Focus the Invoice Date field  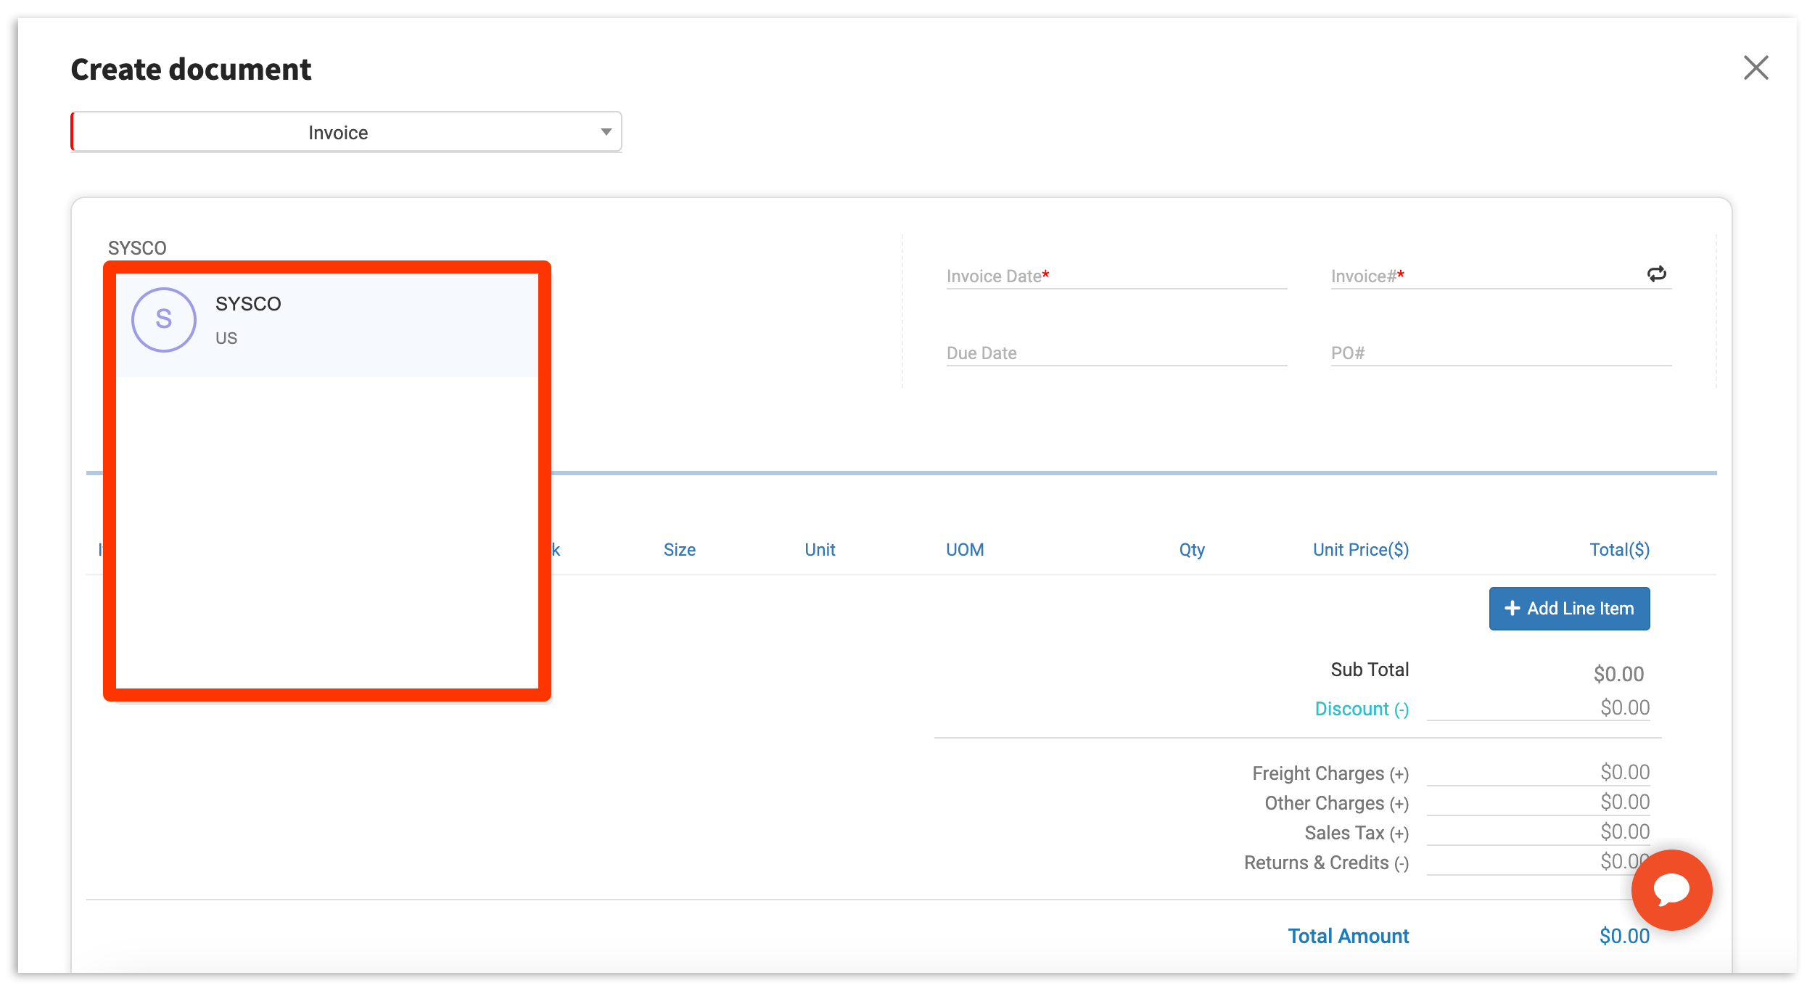1116,276
